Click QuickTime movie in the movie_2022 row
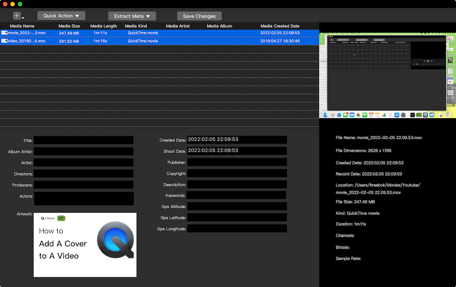This screenshot has height=287, width=456. [142, 33]
